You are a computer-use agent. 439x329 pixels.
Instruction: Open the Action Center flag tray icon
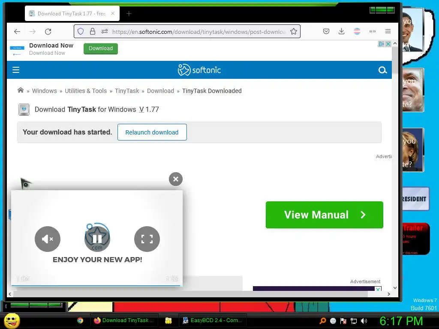click(343, 321)
